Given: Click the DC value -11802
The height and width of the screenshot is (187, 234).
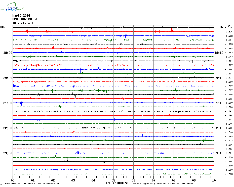Looking at the screenshot, I should [229, 36].
